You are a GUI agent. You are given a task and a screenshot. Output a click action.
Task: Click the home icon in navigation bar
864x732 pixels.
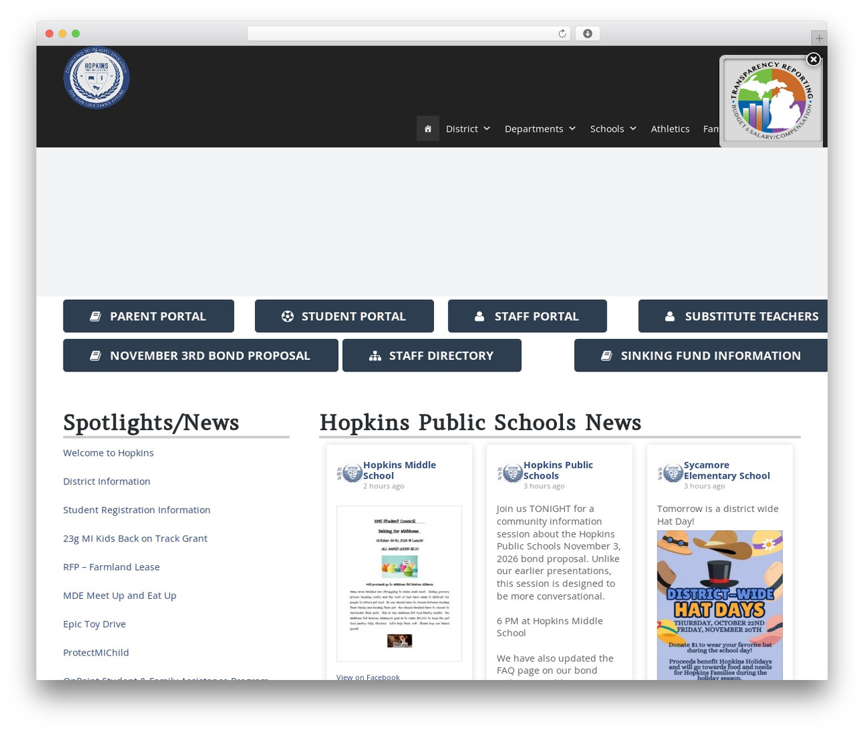coord(427,128)
